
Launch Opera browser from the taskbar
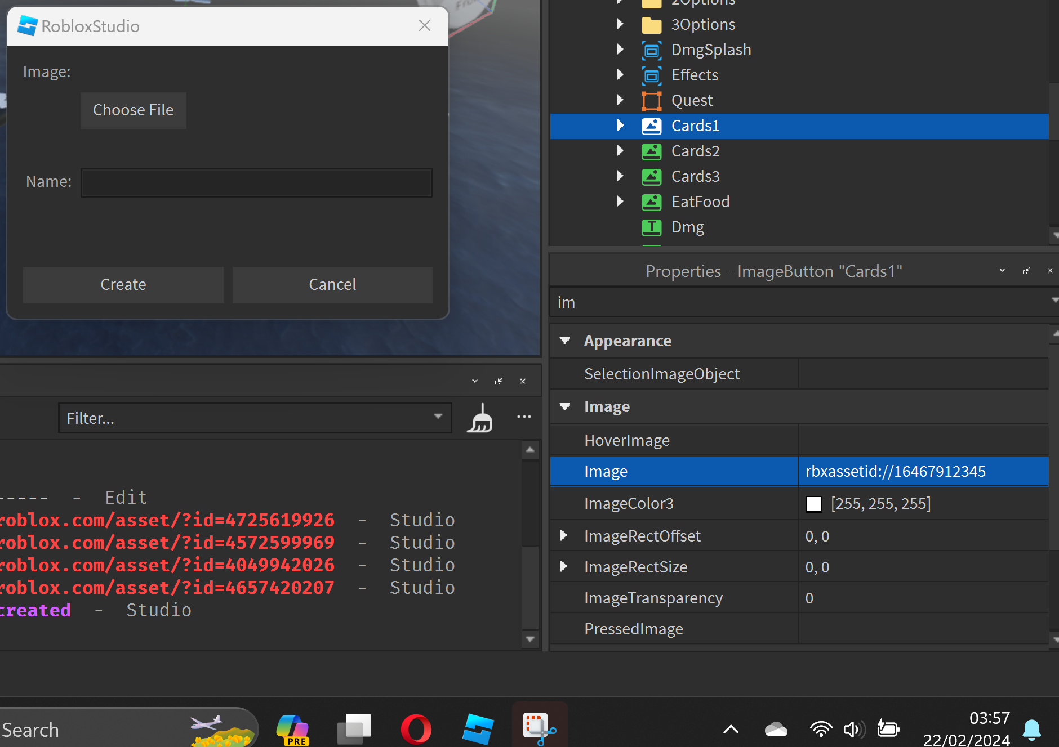(x=416, y=729)
